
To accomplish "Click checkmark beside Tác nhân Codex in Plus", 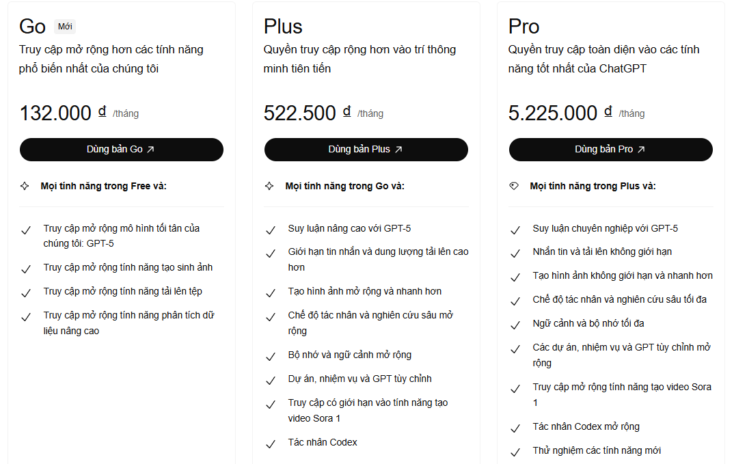I will click(x=271, y=443).
